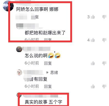Dislike the reply addressed to 思绪
Screen dimensions: 109x106
click(104, 87)
